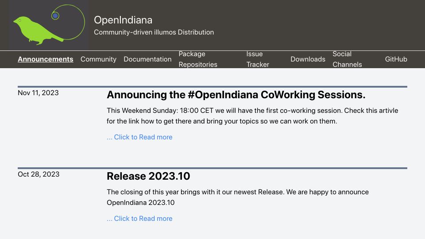Screen dimensions: 425x239
Task: Navigate to Package Repositories
Action: pos(198,59)
